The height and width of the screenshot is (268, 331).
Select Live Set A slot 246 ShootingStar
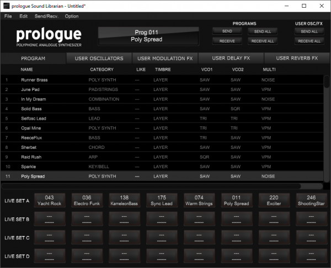pyautogui.click(x=311, y=201)
